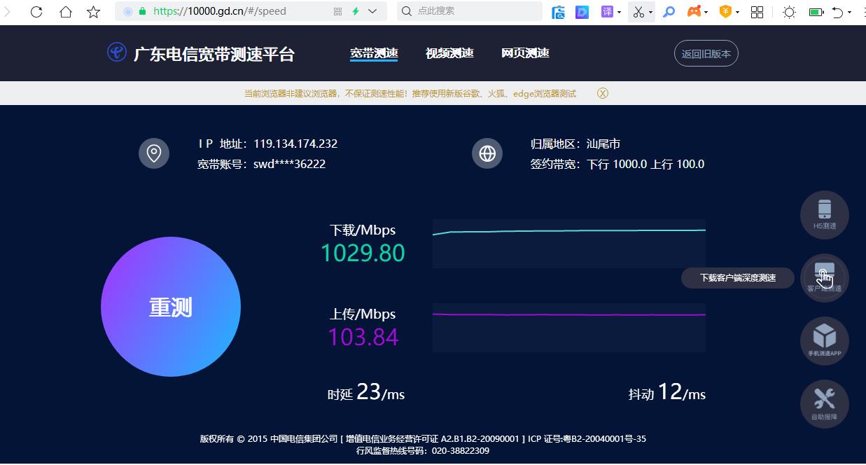Open the 手机测速APP cube icon
866x465 pixels.
824,340
